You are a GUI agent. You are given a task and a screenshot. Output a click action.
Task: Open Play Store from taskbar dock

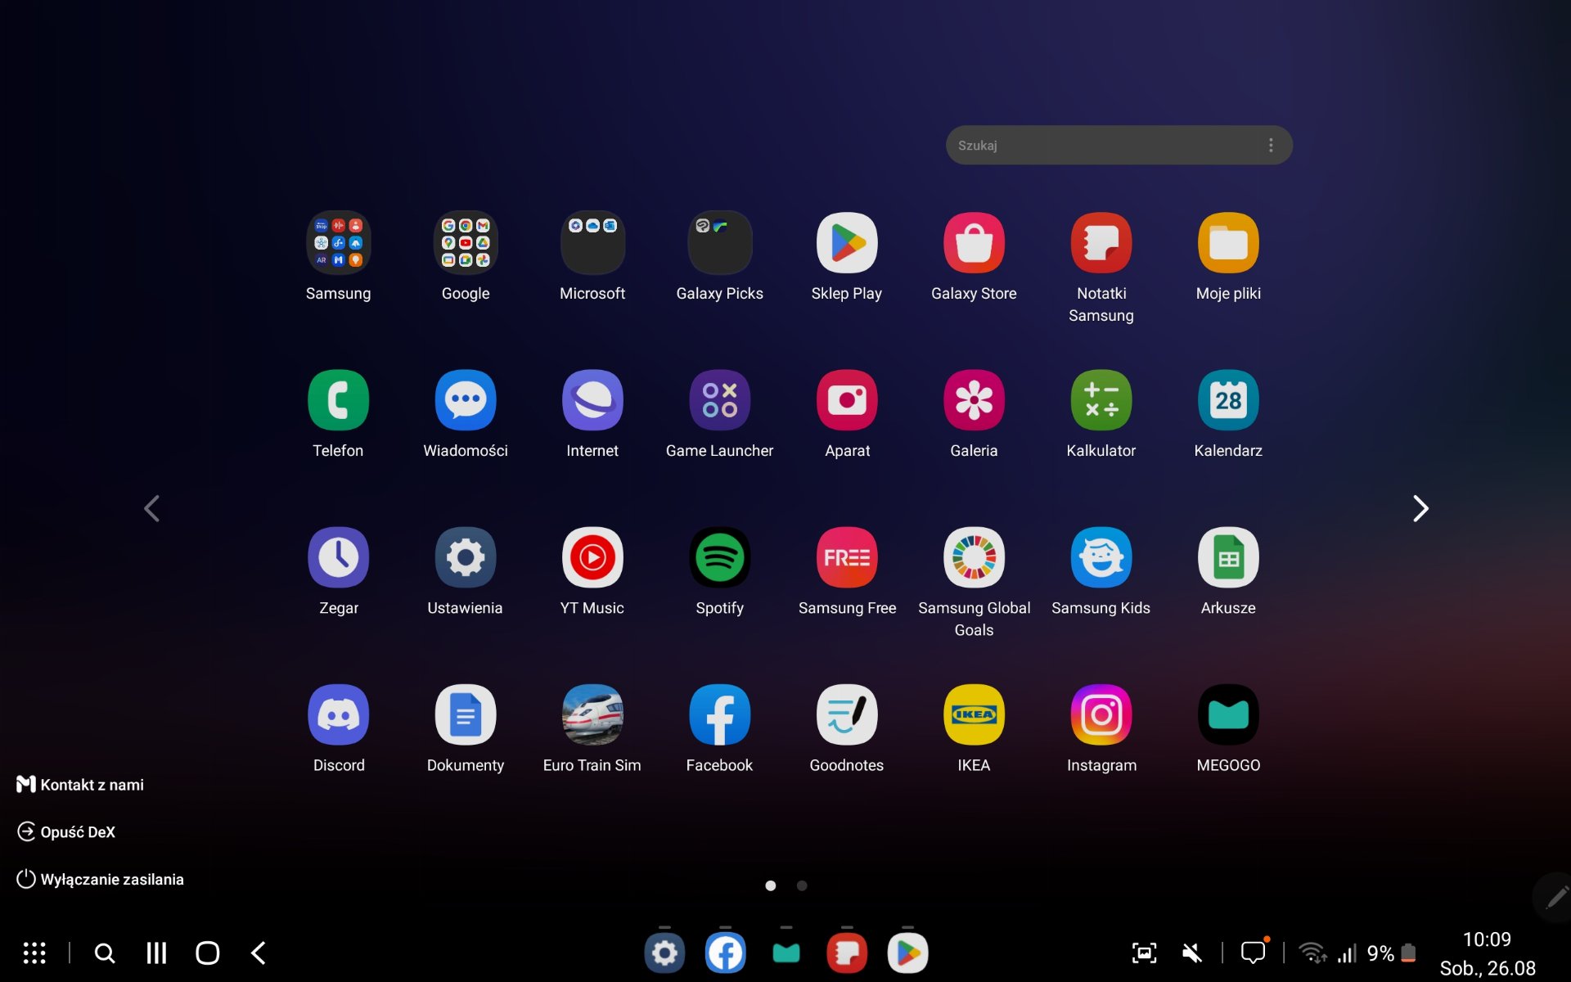click(x=908, y=953)
